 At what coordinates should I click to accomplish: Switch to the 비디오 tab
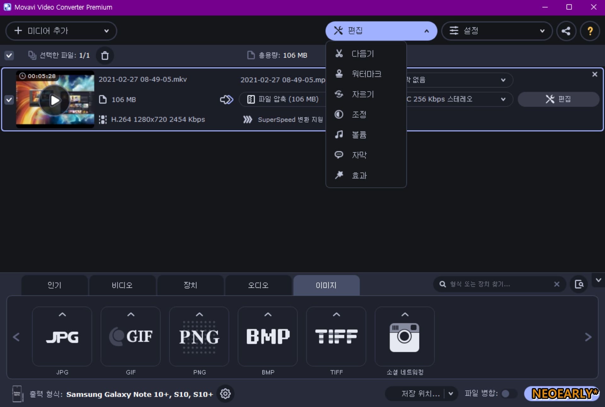[122, 285]
